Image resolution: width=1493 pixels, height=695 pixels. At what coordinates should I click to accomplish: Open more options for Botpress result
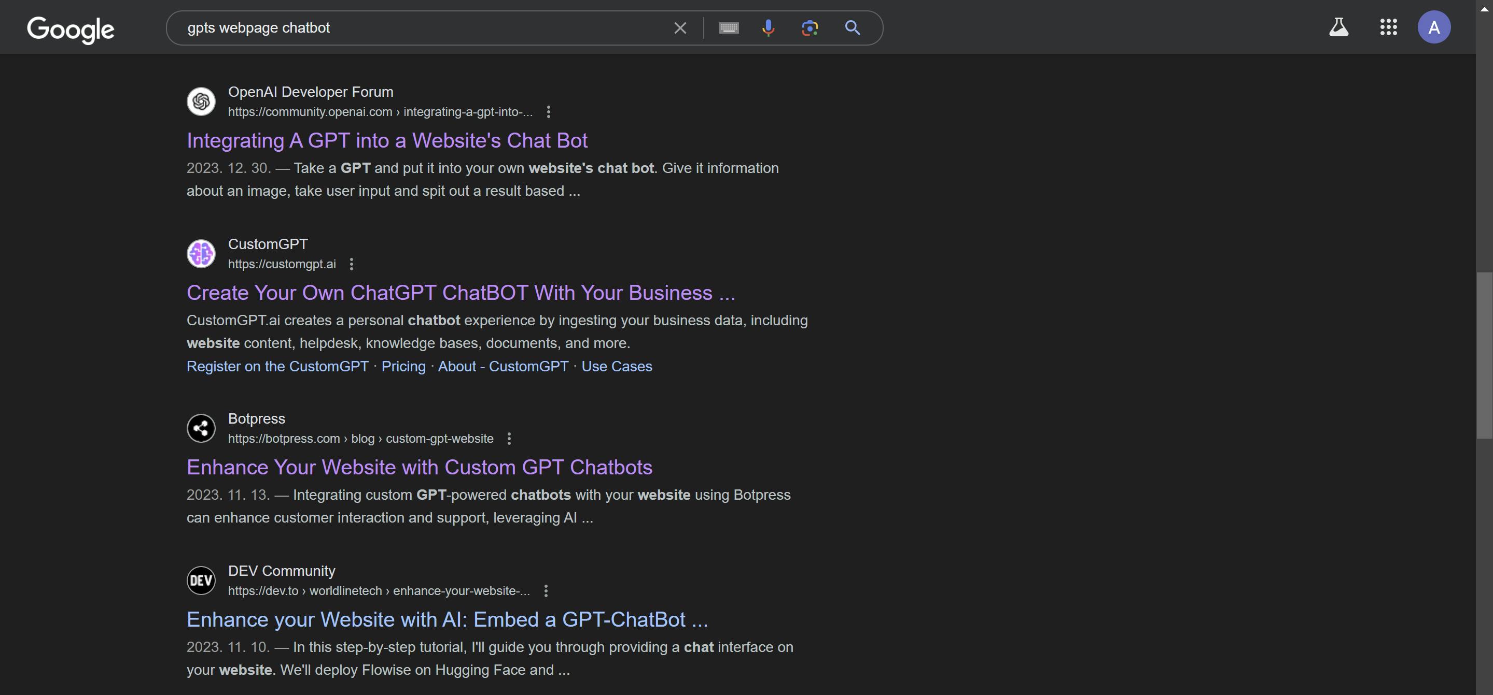pos(509,439)
